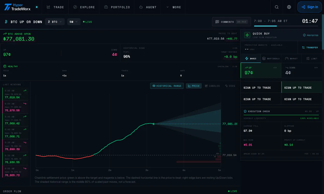Click the BTC Above Open trend icon
The image size is (324, 194).
point(5,34)
